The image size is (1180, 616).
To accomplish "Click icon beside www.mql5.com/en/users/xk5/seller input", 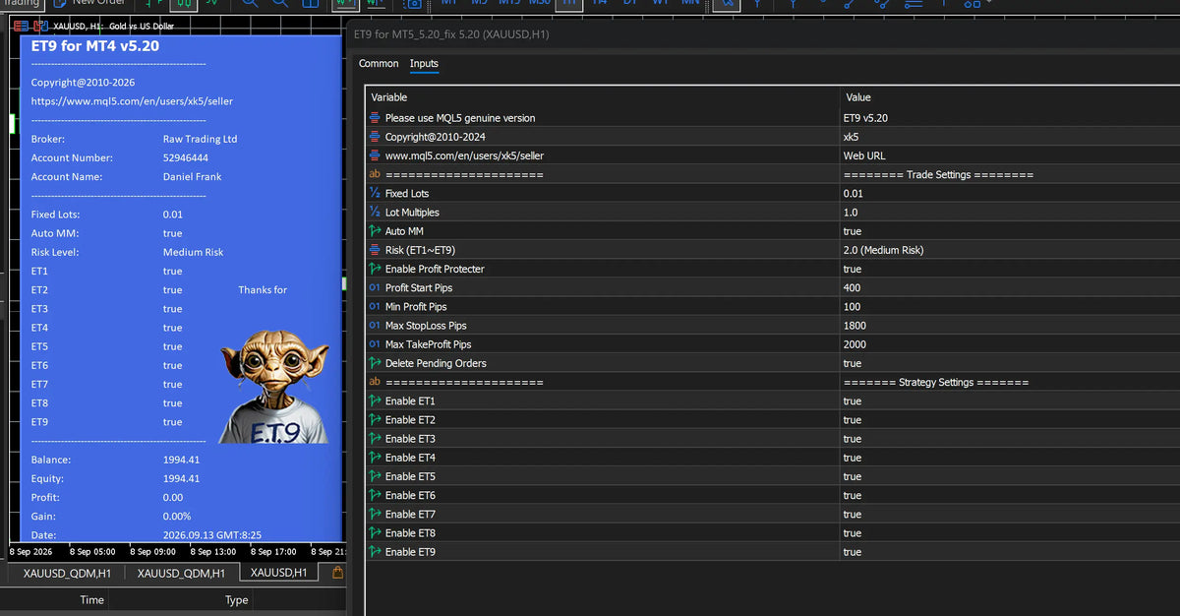I will [x=375, y=155].
